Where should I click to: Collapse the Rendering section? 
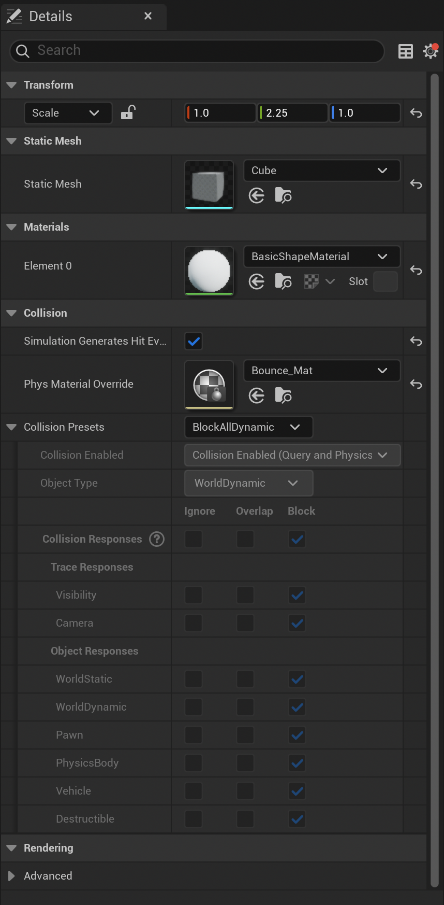11,848
